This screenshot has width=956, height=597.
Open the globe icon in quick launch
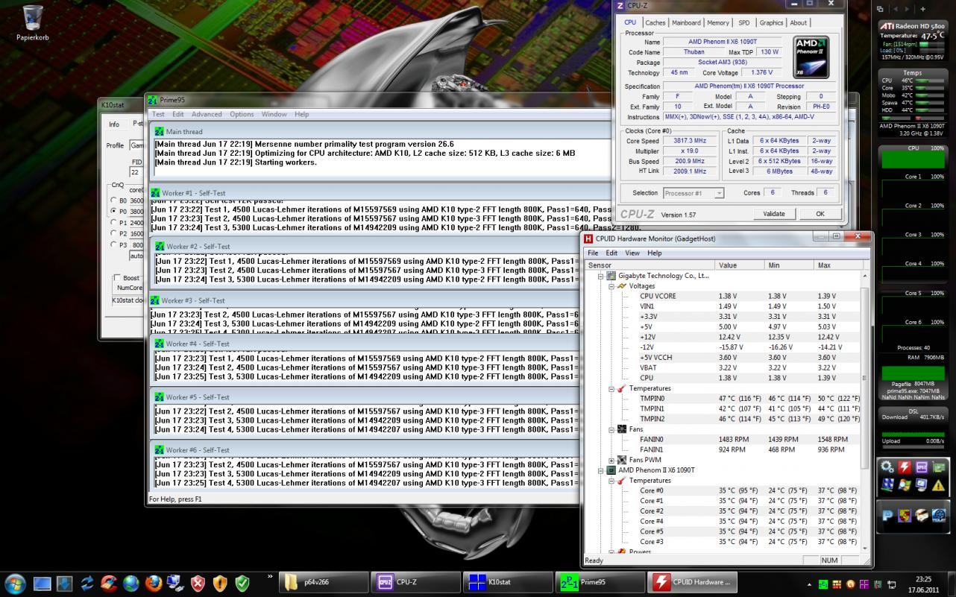(131, 583)
